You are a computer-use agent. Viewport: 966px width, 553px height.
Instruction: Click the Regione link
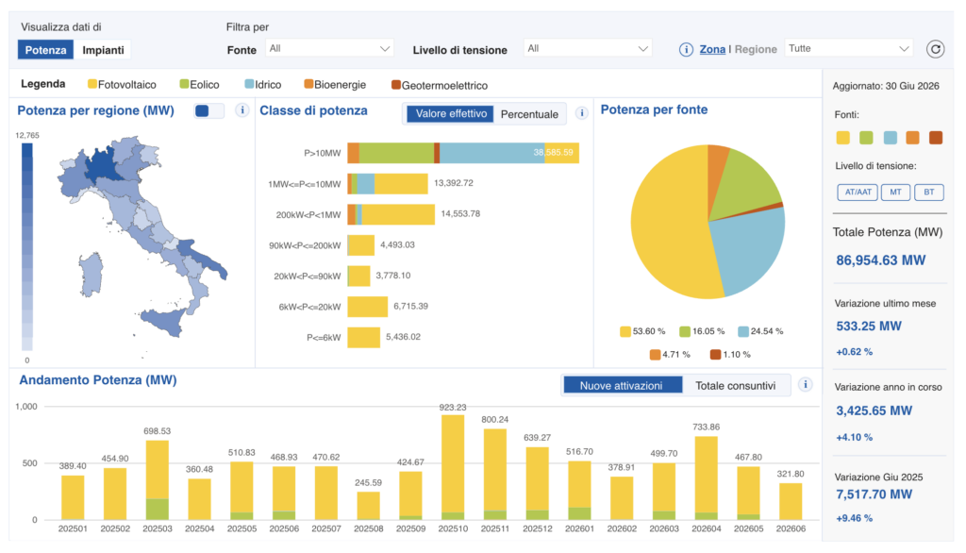[756, 49]
